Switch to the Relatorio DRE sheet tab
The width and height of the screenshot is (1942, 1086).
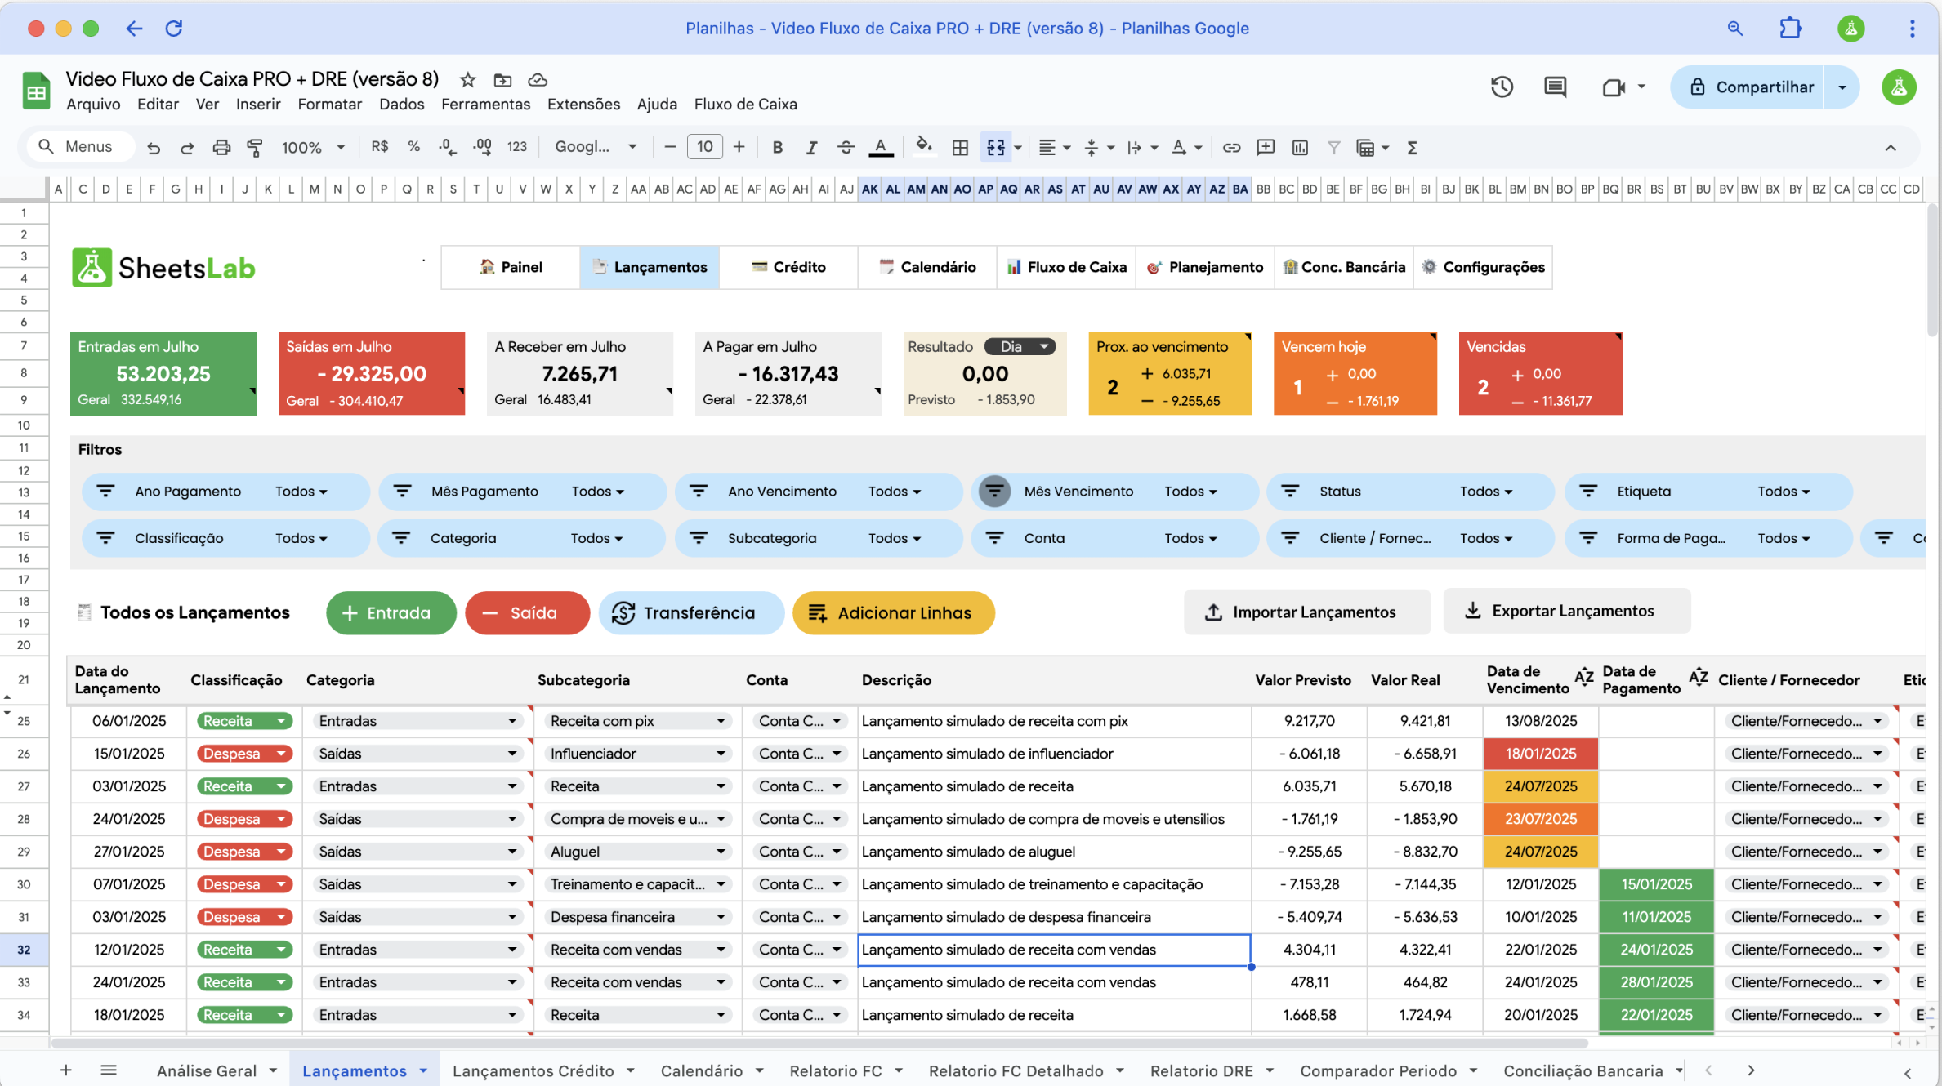click(x=1201, y=1070)
